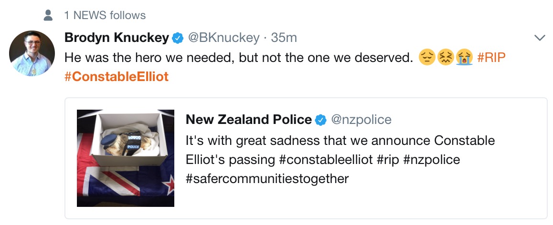This screenshot has width=553, height=225.
Task: Click the confounded face emoji
Action: (445, 58)
